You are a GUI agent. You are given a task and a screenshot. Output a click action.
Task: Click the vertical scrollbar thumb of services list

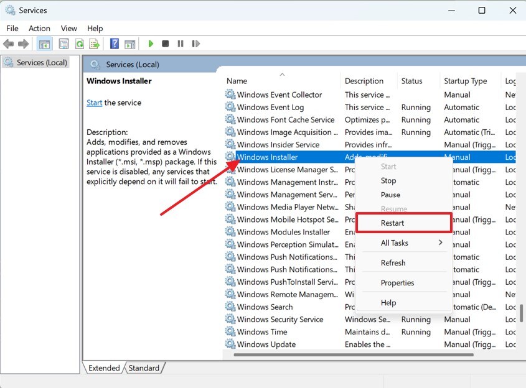click(521, 313)
